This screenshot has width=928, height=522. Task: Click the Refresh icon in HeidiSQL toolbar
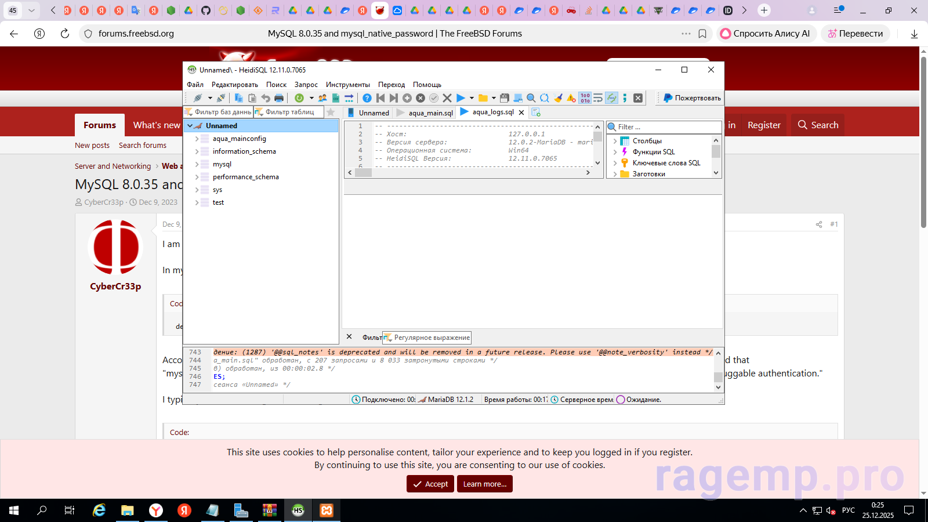[x=299, y=98]
